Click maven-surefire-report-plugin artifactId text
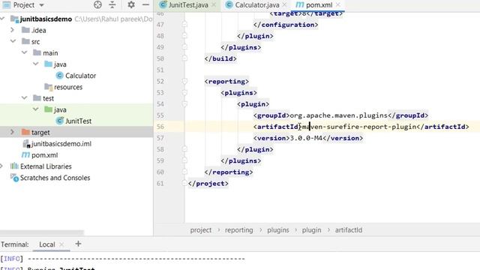The height and width of the screenshot is (270, 480). [x=359, y=127]
